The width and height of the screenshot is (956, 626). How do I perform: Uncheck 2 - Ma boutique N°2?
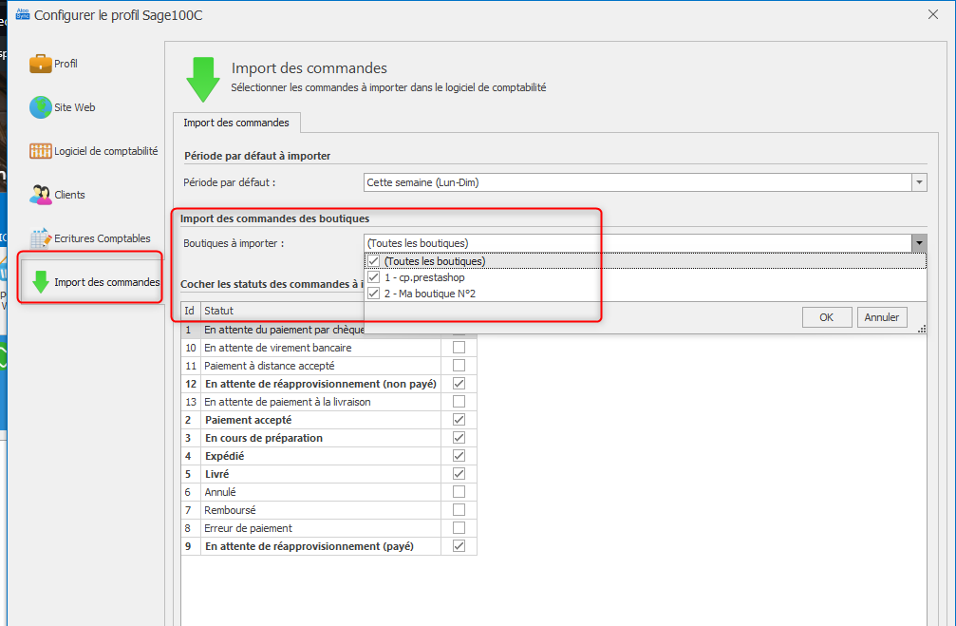click(x=374, y=294)
